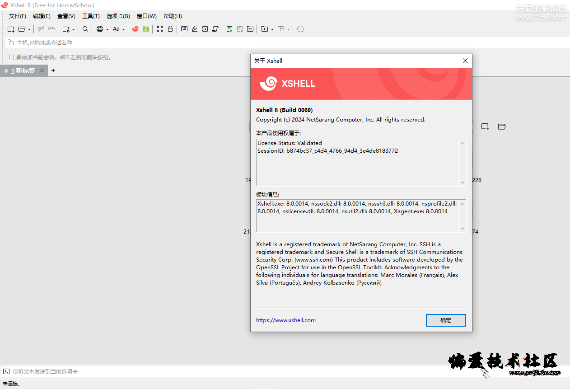Click the 'Xshell 8 (Build 0069)' text
The image size is (570, 389).
pos(284,110)
